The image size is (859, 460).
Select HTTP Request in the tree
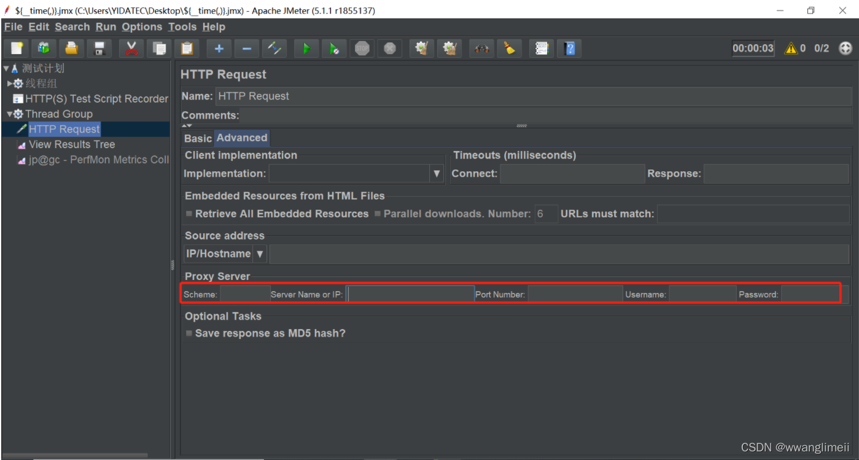(x=64, y=129)
